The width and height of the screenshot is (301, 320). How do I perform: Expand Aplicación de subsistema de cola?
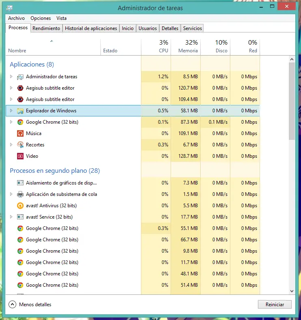point(11,194)
